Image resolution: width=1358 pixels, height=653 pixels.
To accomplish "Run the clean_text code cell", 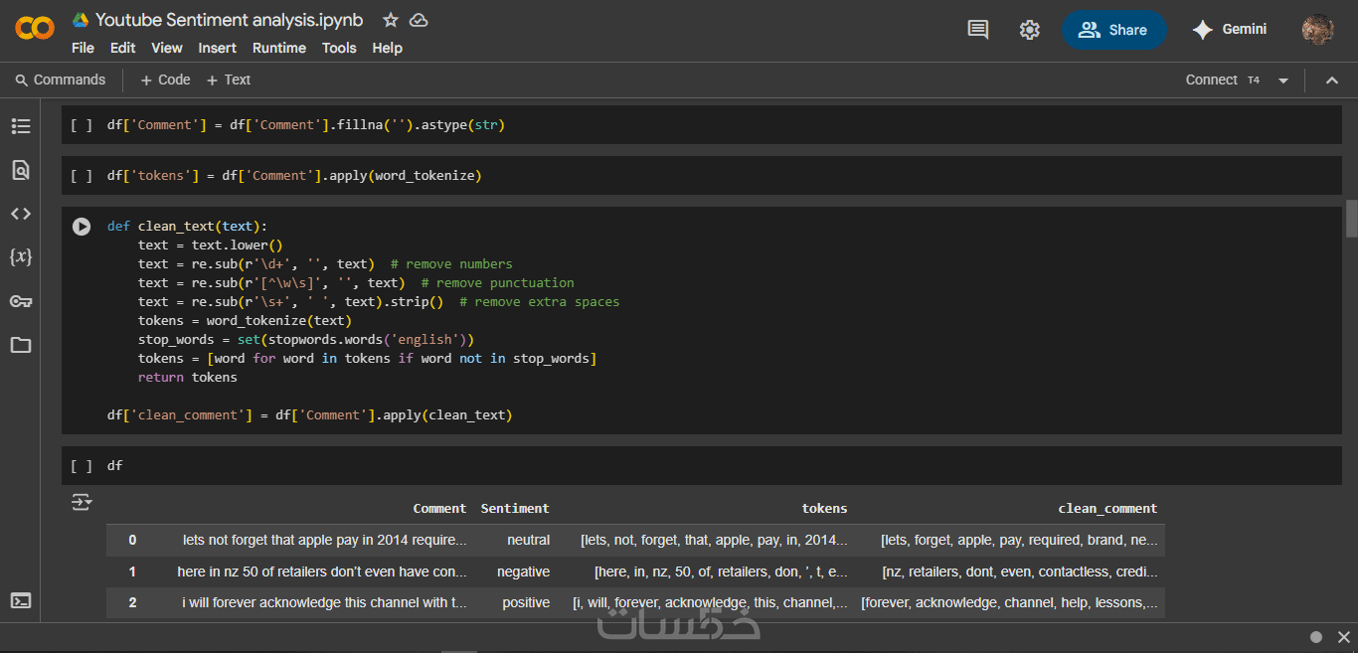I will coord(82,227).
